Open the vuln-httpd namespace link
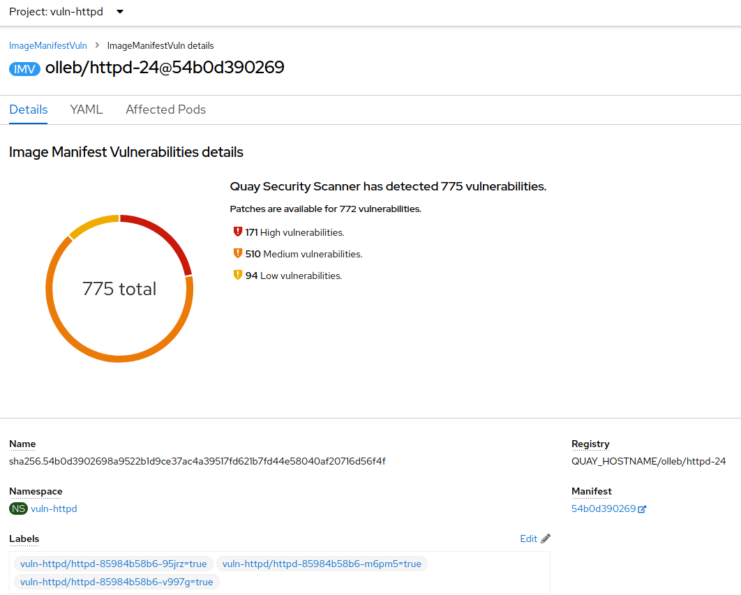 (54, 509)
